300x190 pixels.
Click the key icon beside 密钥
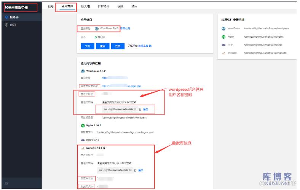pos(6,25)
